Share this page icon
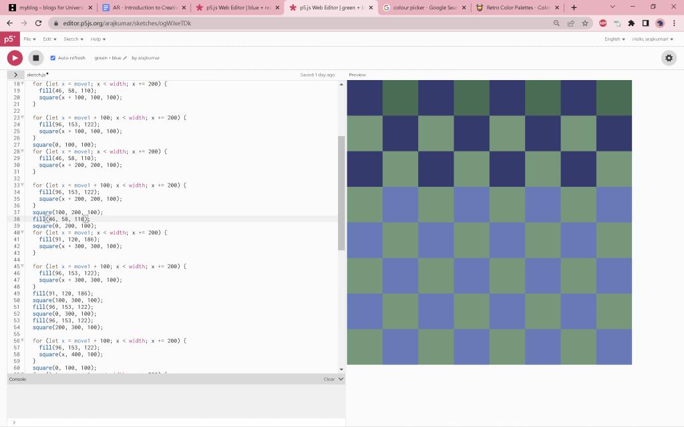Image resolution: width=684 pixels, height=427 pixels. point(570,23)
